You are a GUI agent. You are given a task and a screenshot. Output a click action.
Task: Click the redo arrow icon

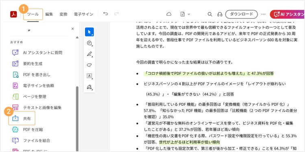117,14
